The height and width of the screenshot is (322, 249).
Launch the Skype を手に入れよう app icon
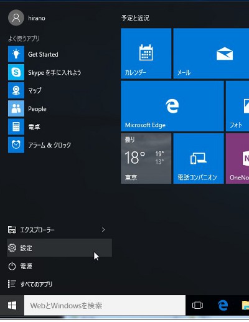(x=16, y=72)
